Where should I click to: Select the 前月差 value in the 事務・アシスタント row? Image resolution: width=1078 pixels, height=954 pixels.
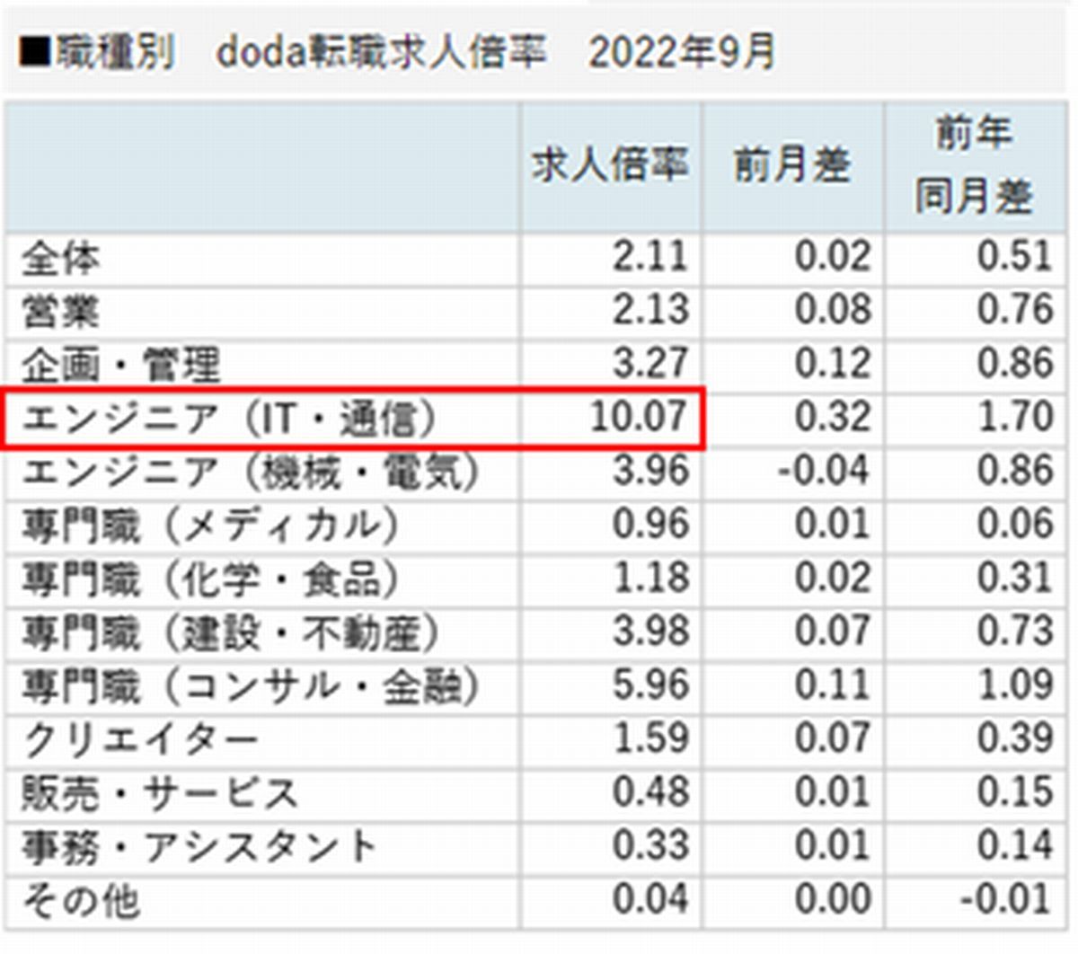(833, 845)
